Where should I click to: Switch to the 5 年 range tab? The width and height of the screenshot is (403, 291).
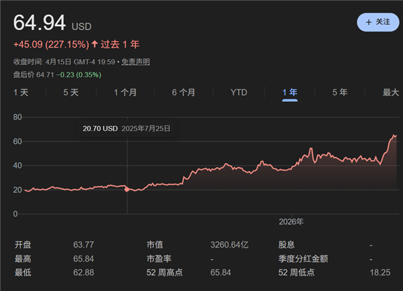tap(340, 93)
